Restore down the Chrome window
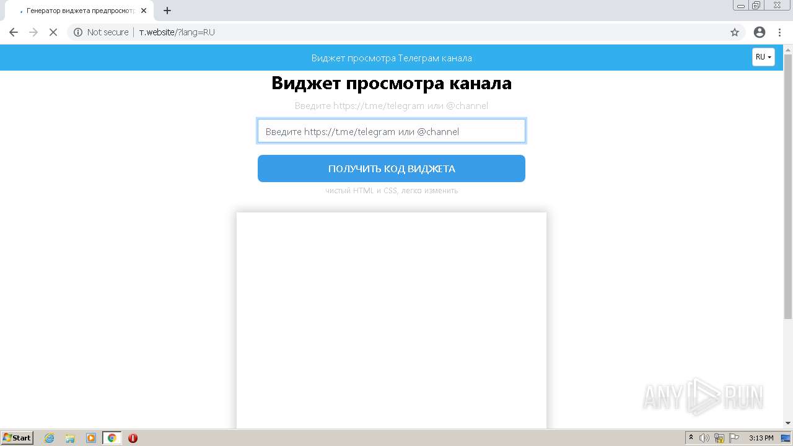793x446 pixels. (756, 6)
